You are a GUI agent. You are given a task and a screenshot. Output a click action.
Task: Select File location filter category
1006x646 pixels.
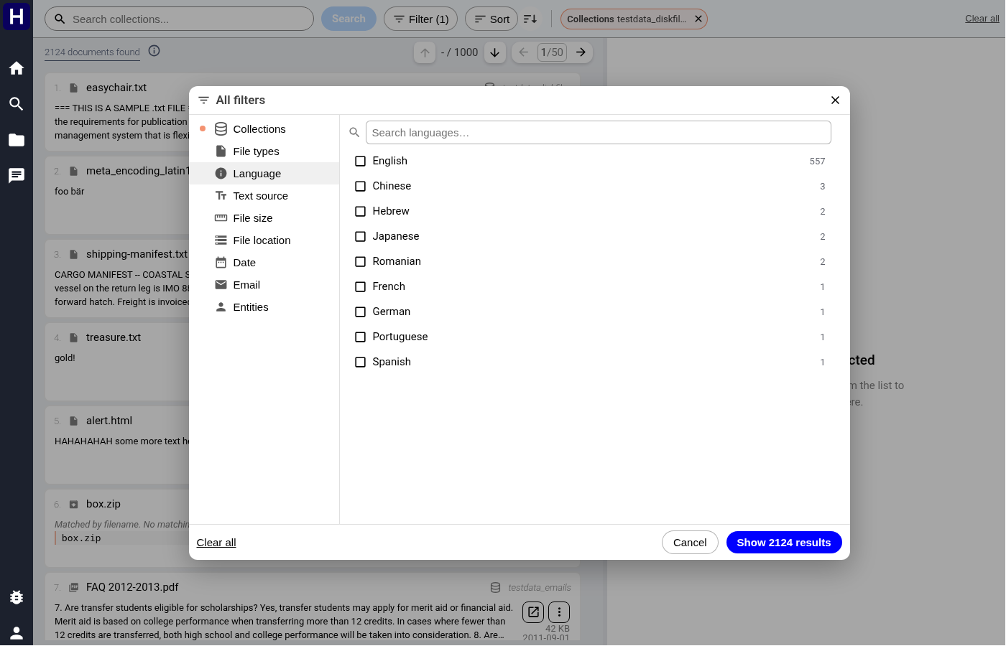264,240
